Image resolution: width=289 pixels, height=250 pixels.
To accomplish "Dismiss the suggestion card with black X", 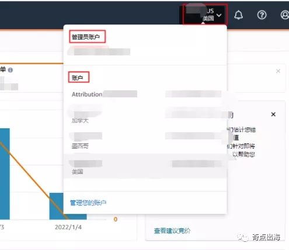I will tap(273, 114).
